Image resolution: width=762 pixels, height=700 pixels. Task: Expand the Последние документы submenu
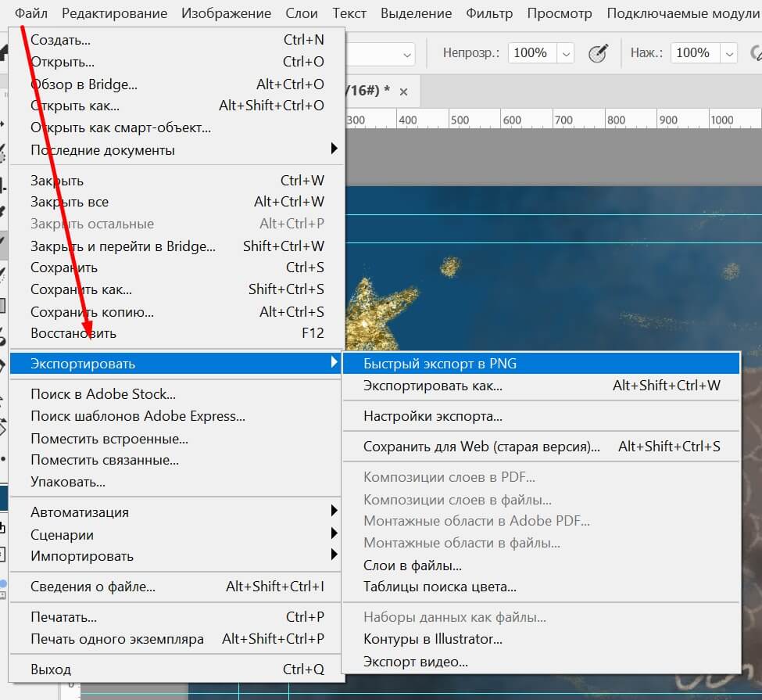tap(102, 150)
